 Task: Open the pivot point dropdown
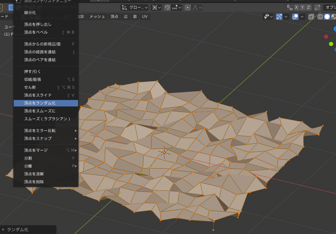(x=156, y=8)
